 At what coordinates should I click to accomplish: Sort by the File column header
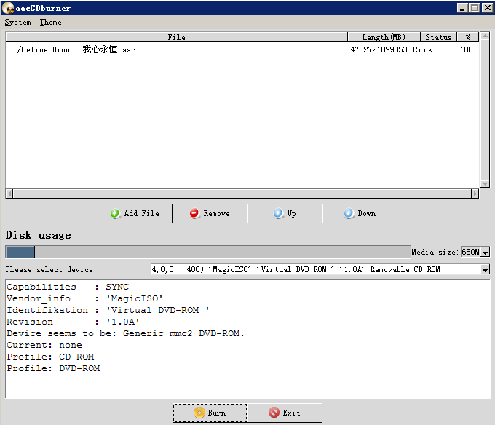click(176, 37)
